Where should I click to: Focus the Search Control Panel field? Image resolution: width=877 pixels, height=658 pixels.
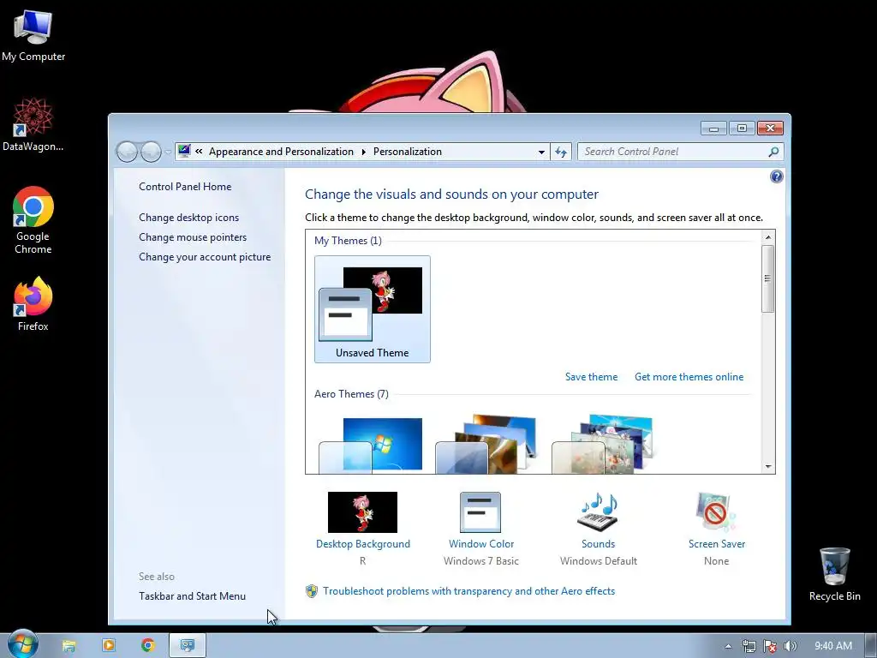[x=674, y=152]
